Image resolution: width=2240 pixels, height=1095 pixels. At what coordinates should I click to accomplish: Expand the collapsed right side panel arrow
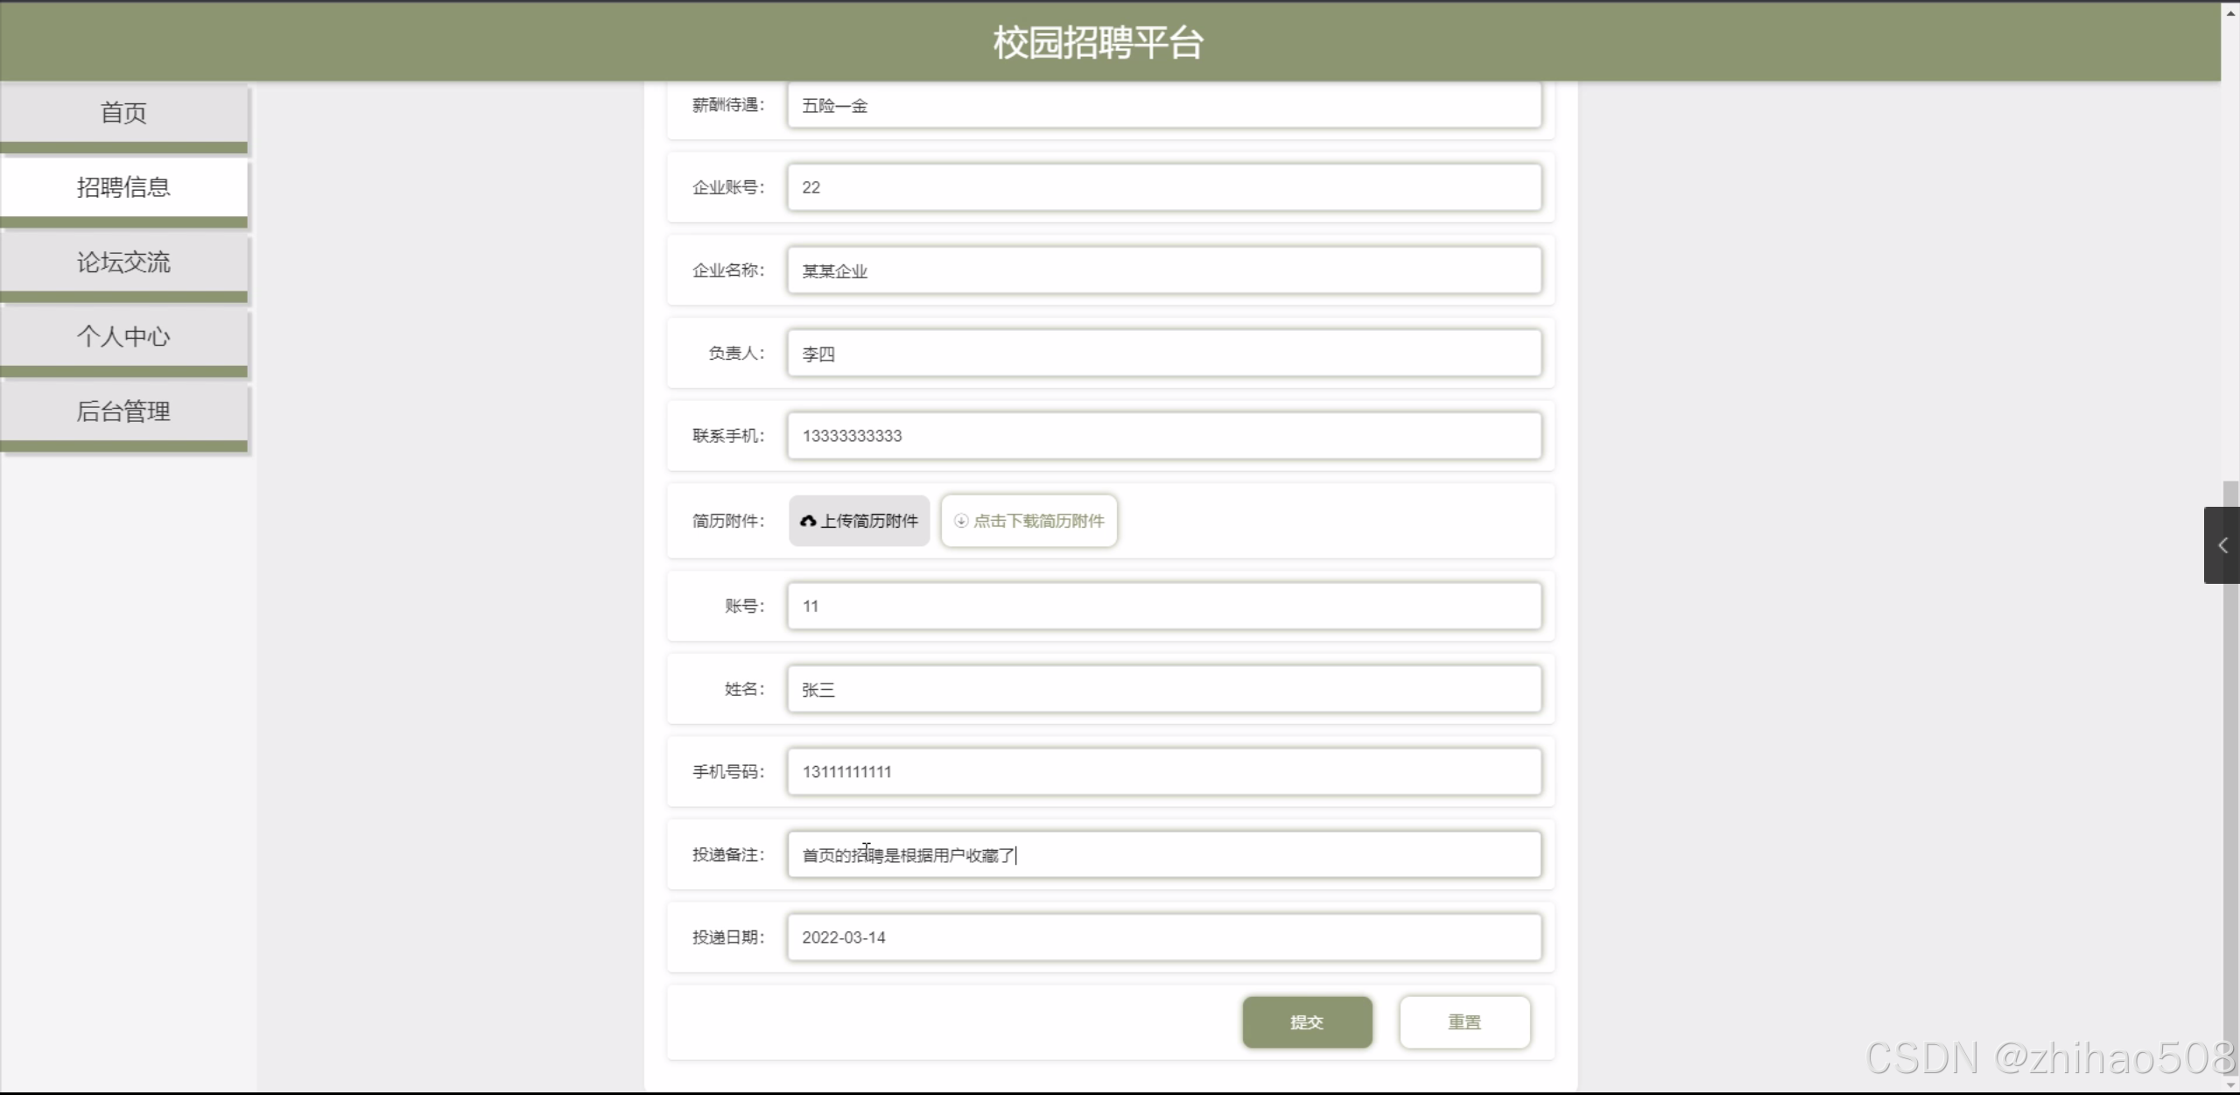(x=2222, y=545)
